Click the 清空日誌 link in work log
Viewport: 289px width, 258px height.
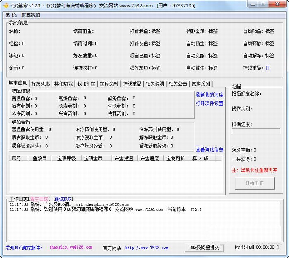tap(39, 199)
